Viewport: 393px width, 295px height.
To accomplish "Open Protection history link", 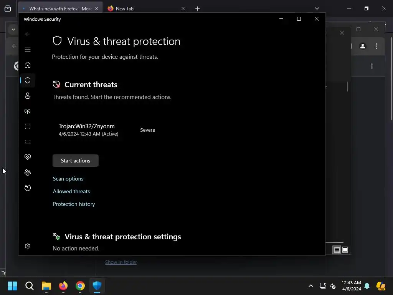I will tap(74, 204).
